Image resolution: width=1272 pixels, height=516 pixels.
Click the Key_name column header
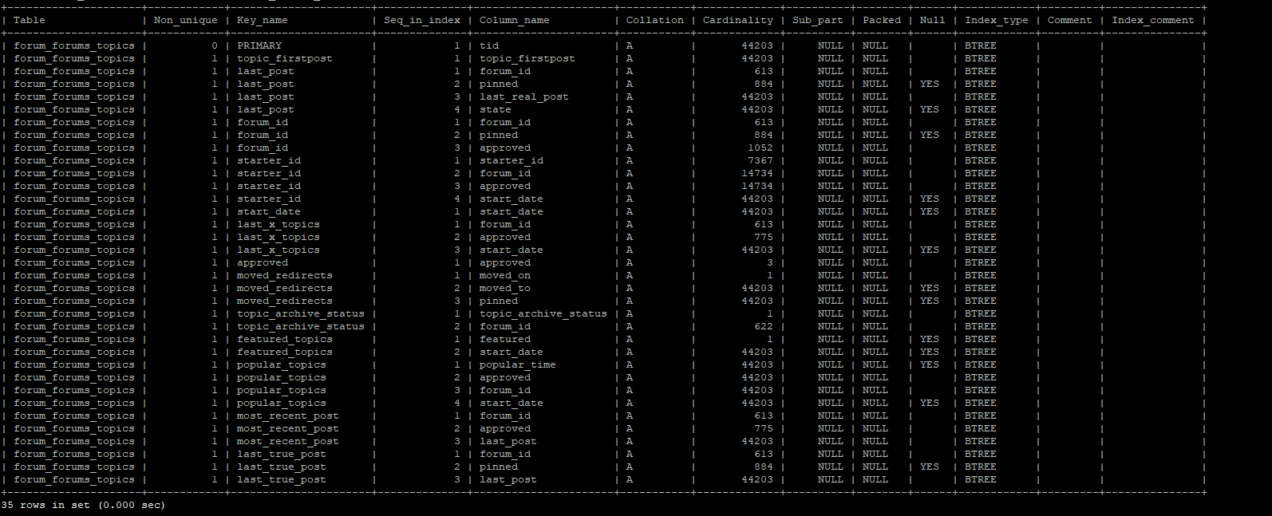(x=262, y=20)
